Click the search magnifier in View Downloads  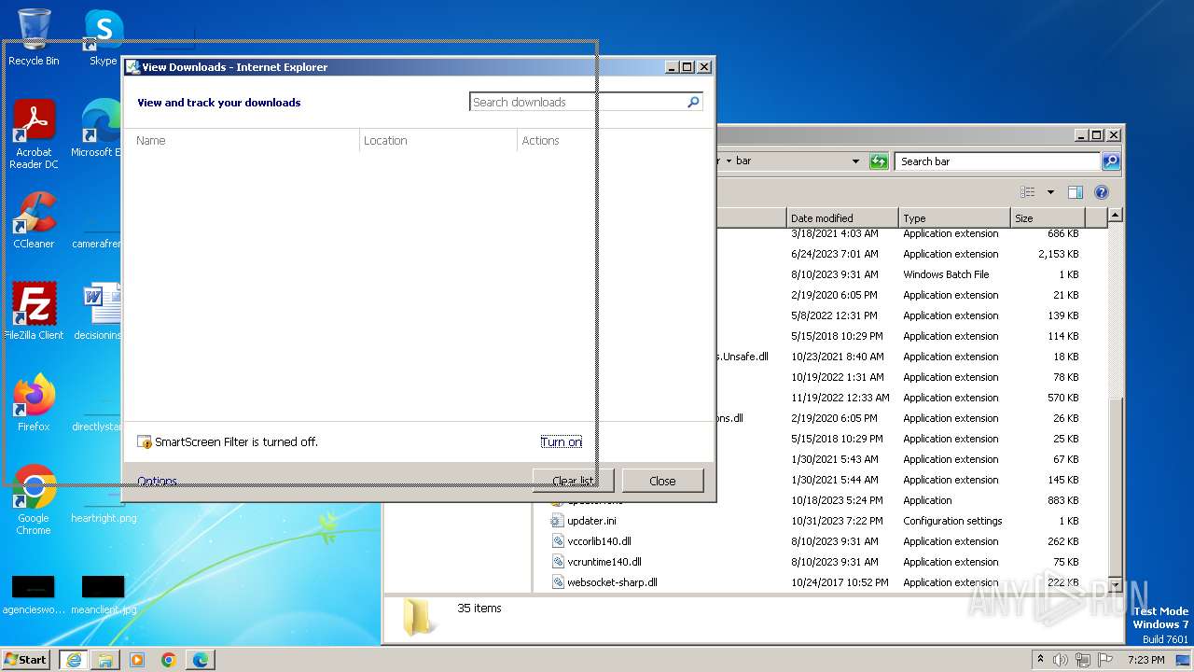click(693, 103)
